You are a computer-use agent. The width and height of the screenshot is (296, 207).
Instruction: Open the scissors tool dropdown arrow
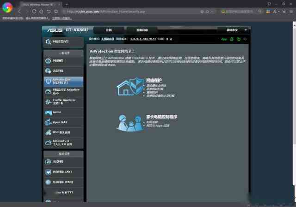click(278, 12)
